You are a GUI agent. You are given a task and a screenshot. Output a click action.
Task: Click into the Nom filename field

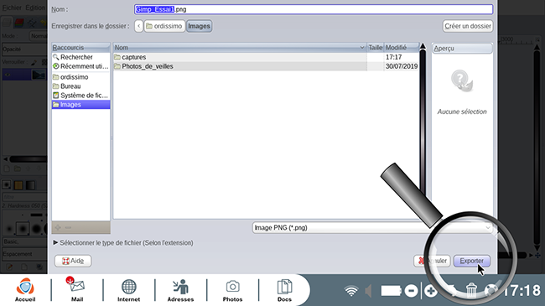coord(314,9)
